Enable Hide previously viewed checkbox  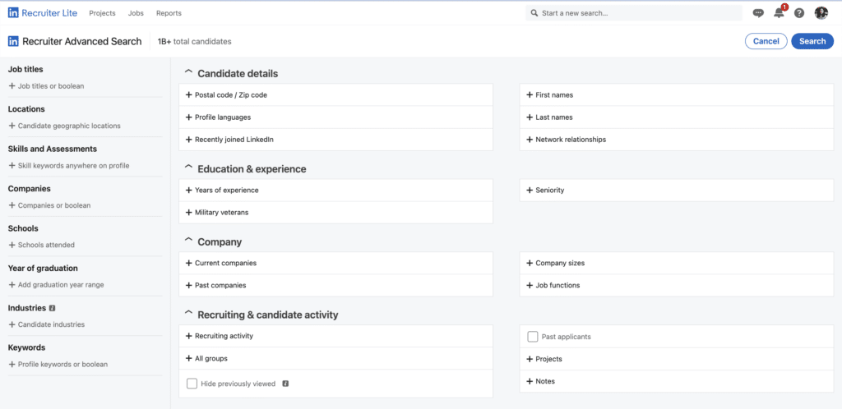click(x=192, y=384)
